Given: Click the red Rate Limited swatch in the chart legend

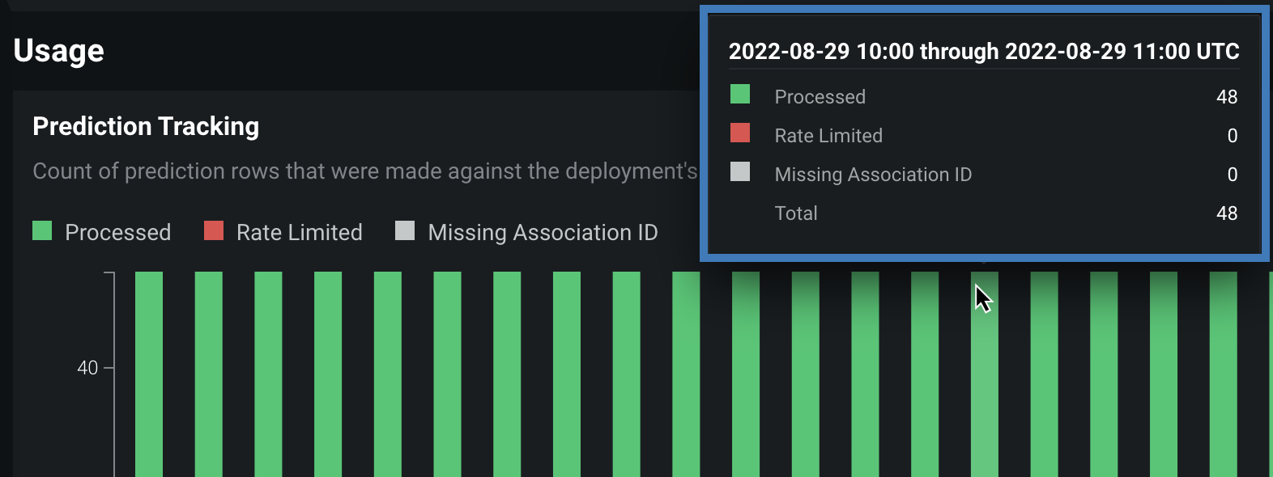Looking at the screenshot, I should (214, 231).
